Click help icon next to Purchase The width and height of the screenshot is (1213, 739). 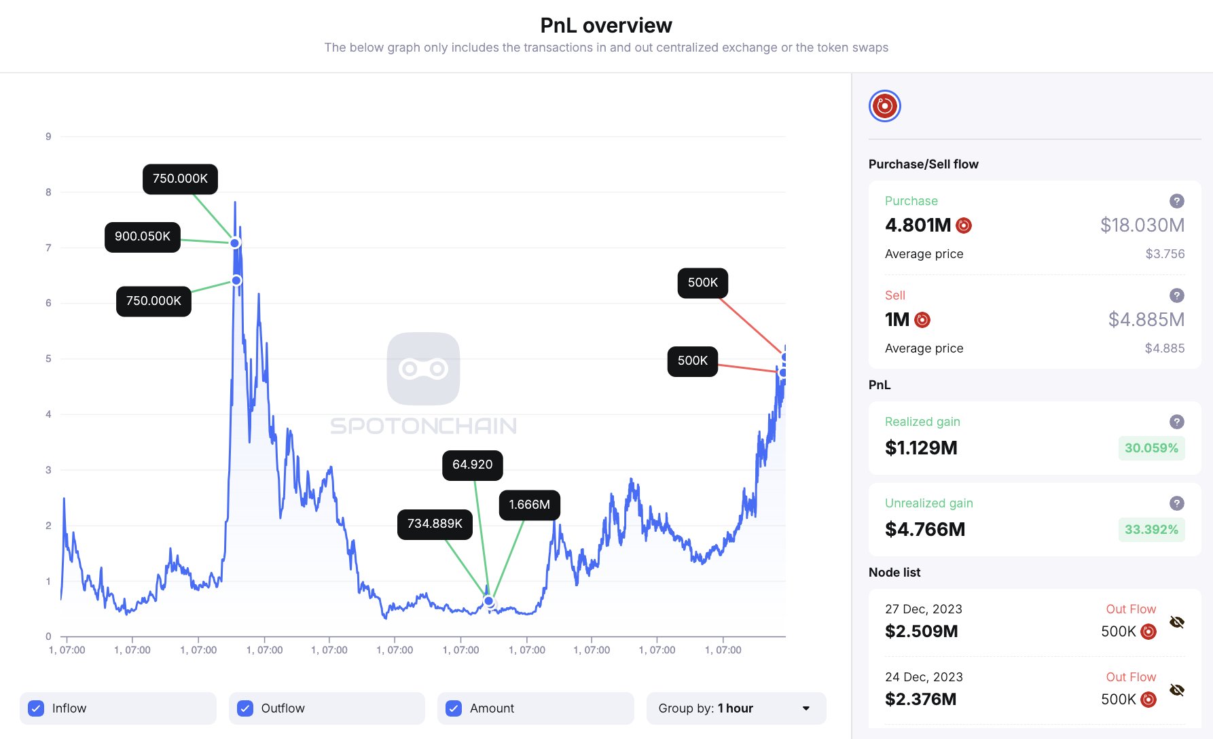click(1176, 201)
